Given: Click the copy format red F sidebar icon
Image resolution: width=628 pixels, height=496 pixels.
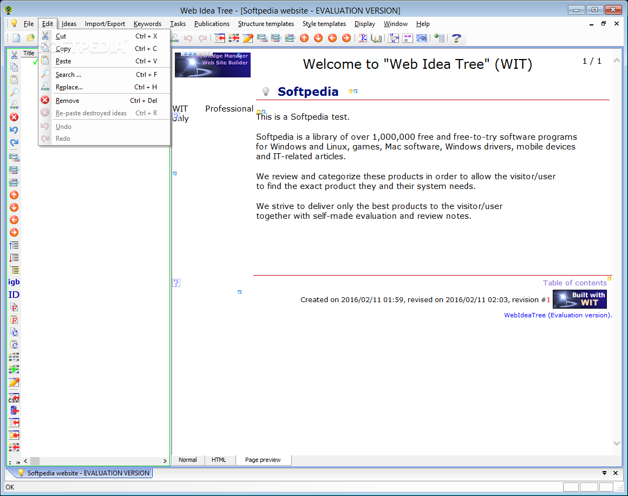Looking at the screenshot, I should tap(14, 308).
